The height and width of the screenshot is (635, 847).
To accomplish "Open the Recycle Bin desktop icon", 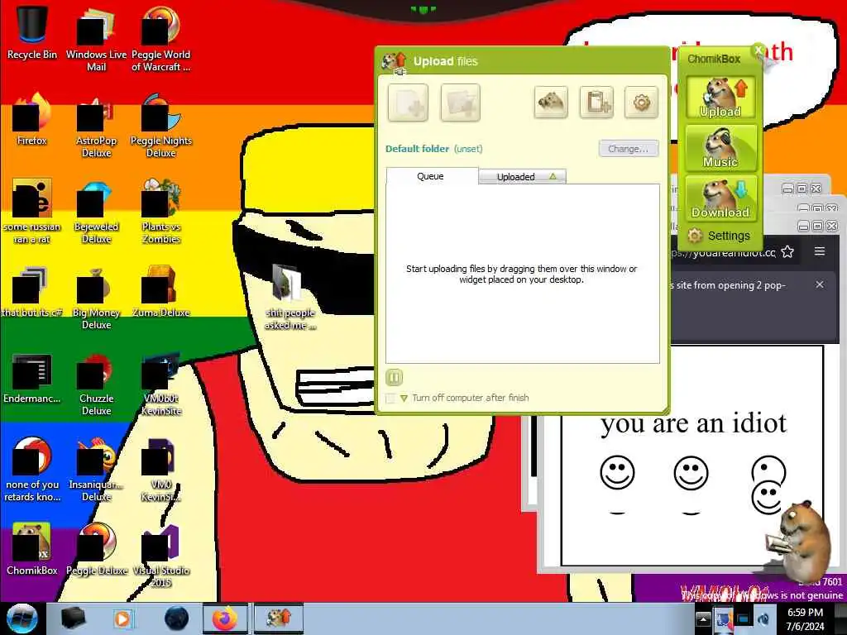I will pyautogui.click(x=32, y=32).
